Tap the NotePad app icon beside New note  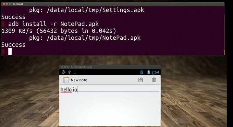66,80
